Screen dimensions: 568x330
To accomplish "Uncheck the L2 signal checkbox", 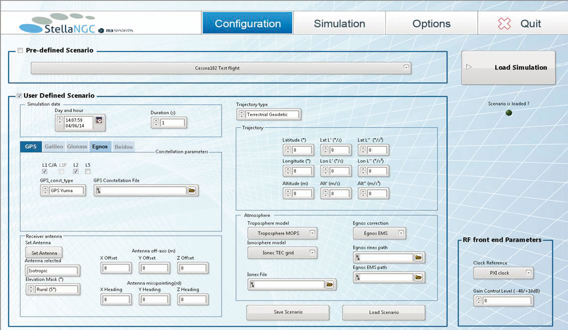I will coord(76,172).
